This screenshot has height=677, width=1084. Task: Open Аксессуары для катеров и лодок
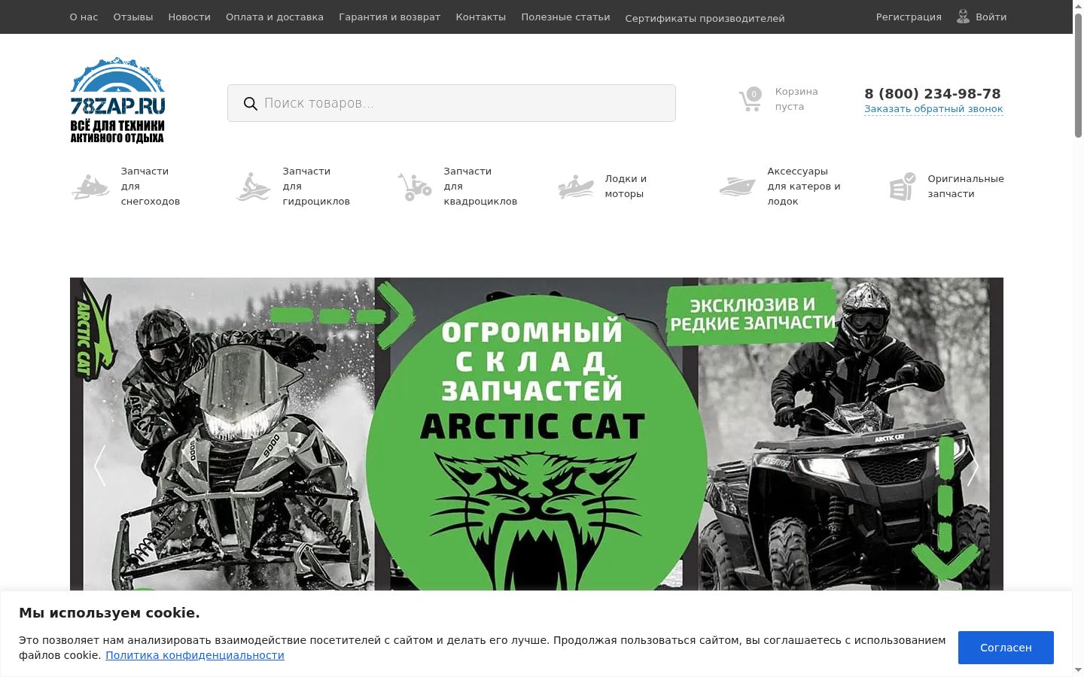(804, 187)
